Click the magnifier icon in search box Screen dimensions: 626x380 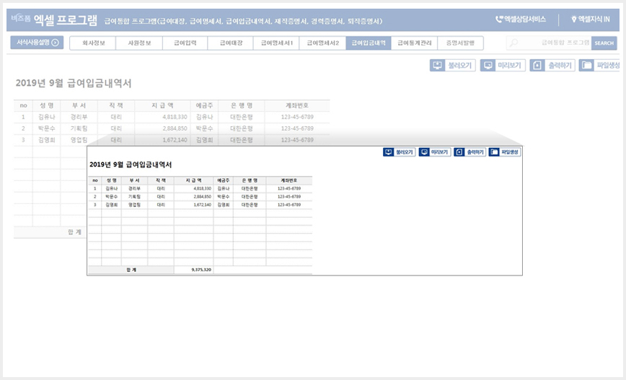pos(513,43)
